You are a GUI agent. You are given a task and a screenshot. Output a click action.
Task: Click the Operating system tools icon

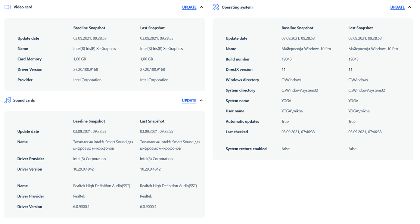click(216, 7)
